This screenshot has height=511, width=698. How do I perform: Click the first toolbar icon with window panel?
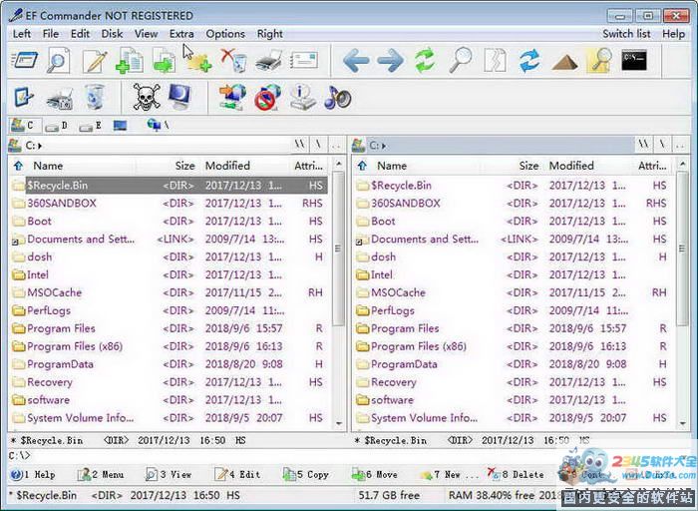coord(24,60)
